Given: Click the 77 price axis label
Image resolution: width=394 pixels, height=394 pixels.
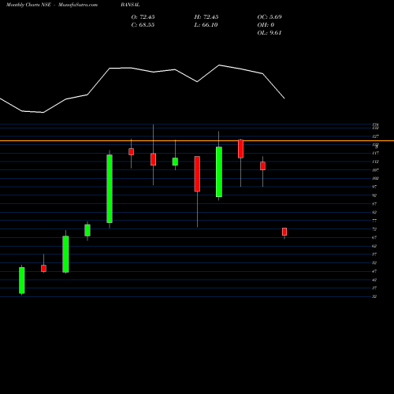Looking at the screenshot, I should pyautogui.click(x=374, y=221).
